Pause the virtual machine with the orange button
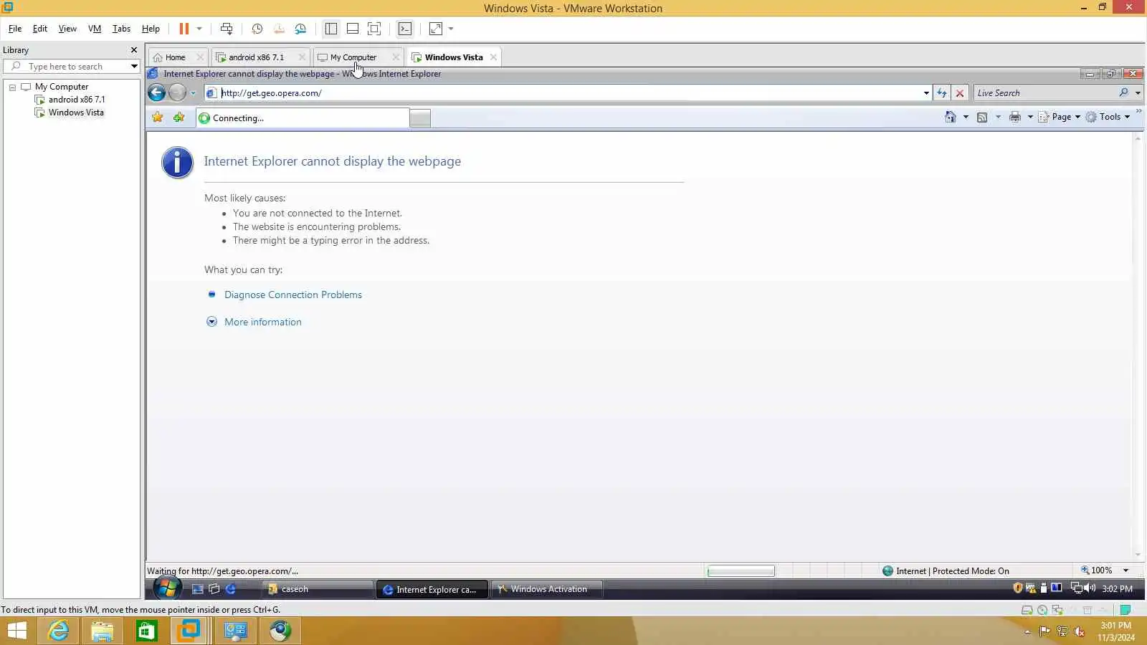This screenshot has height=645, width=1147. [184, 29]
